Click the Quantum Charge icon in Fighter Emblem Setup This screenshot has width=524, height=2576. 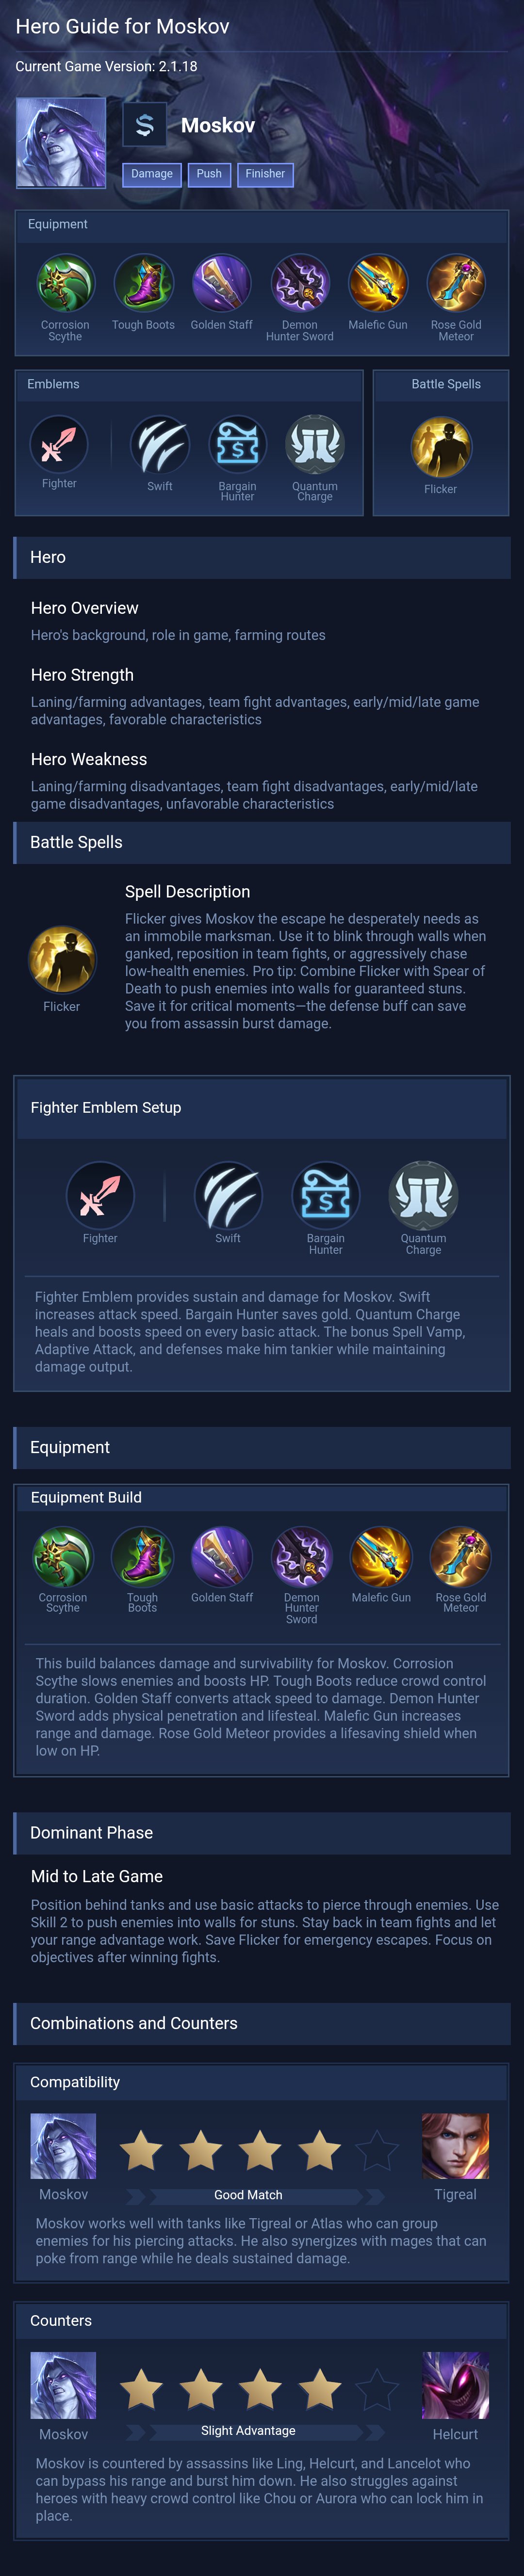tap(423, 1195)
